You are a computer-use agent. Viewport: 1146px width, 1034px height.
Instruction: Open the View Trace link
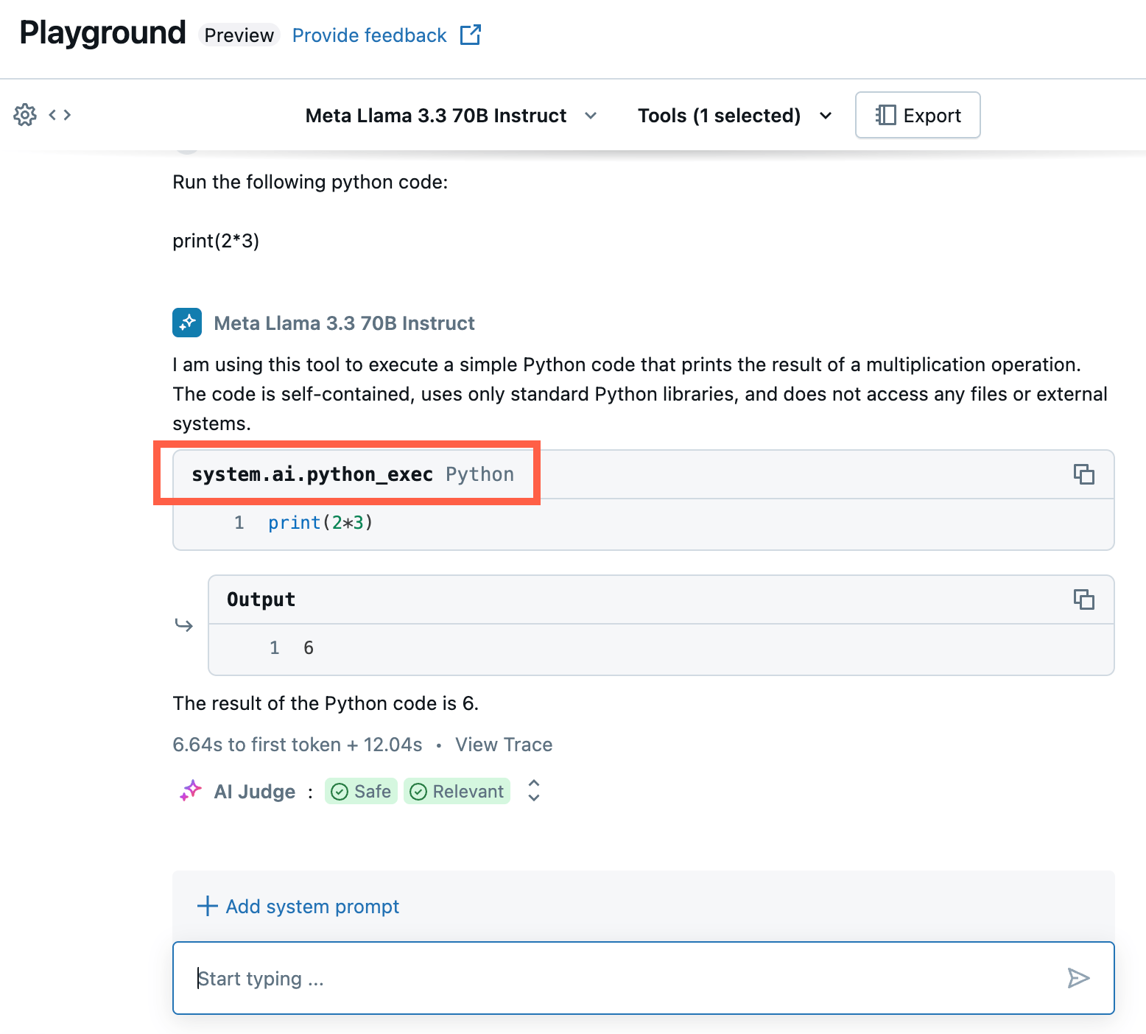click(x=503, y=745)
